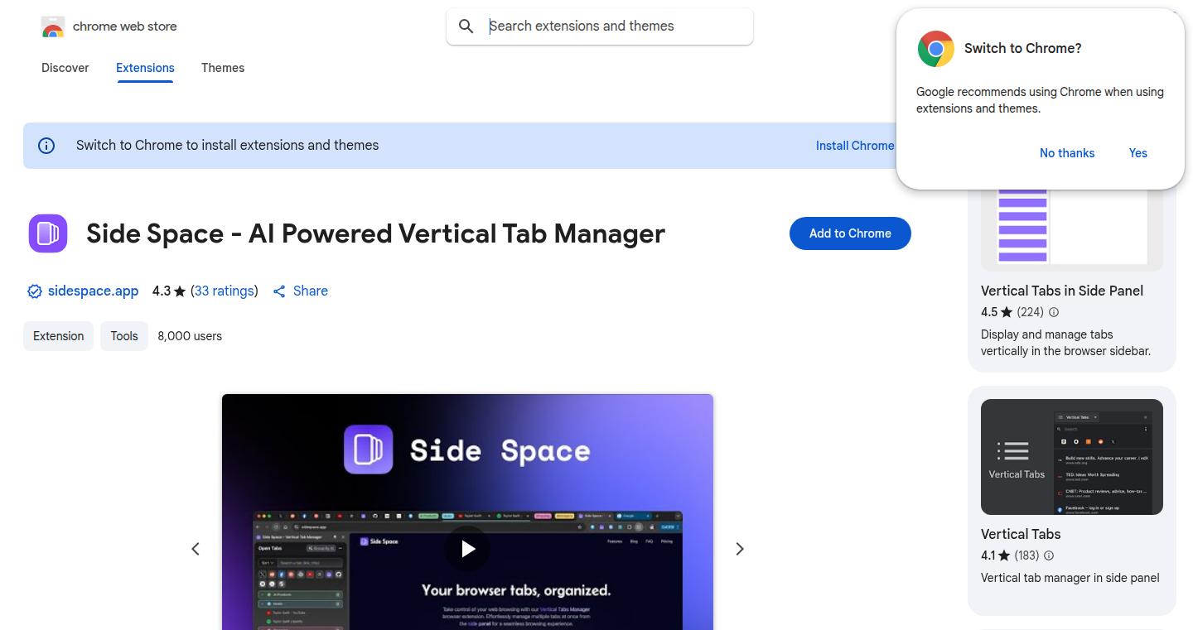Image resolution: width=1193 pixels, height=630 pixels.
Task: Click the 'Side Space - AI Powered Vertical Tab Manager' heading
Action: tap(375, 233)
